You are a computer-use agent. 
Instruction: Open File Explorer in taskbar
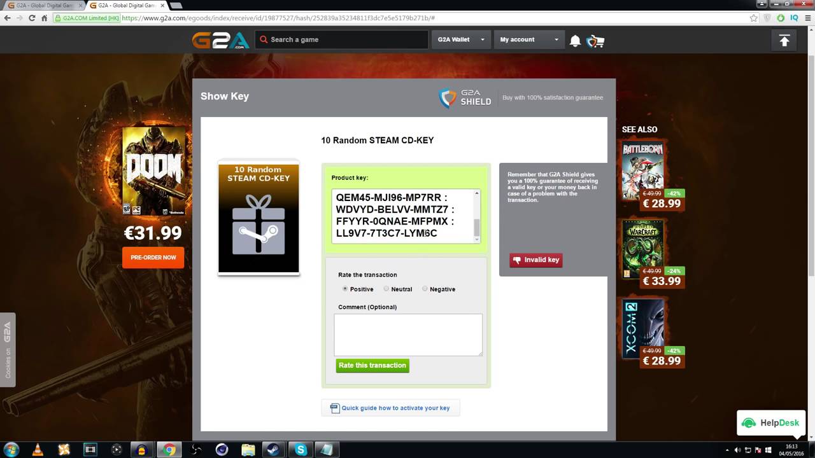pos(248,450)
